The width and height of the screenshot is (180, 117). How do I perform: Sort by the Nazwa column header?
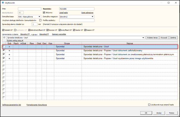point(130,43)
